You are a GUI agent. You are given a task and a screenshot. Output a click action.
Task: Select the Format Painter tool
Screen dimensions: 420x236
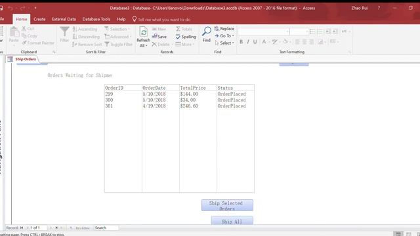[x=38, y=43]
